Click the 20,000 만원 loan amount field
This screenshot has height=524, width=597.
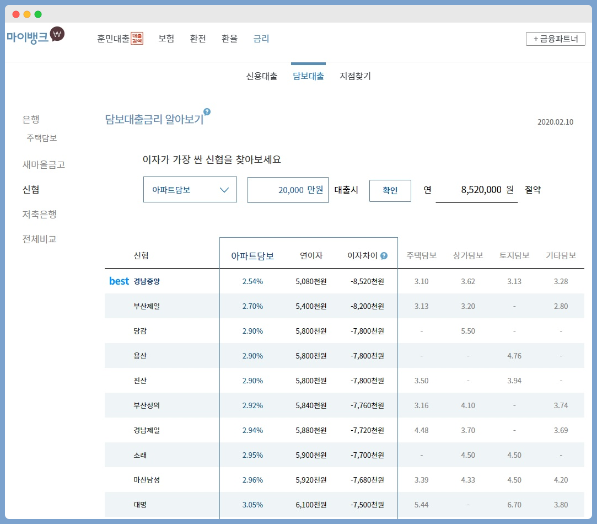tap(288, 190)
